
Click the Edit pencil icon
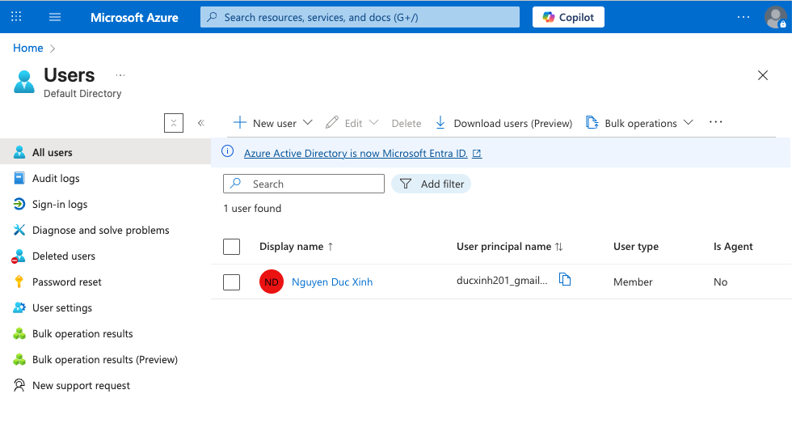332,122
